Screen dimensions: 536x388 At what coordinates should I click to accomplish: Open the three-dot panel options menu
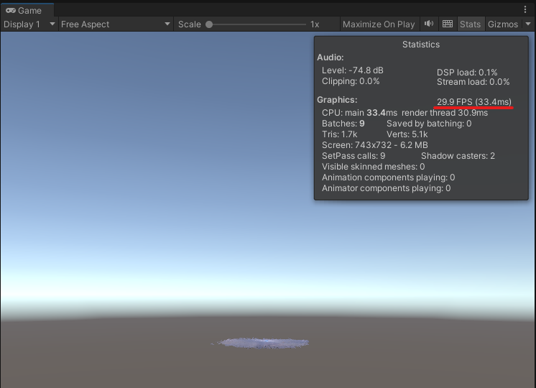(525, 10)
